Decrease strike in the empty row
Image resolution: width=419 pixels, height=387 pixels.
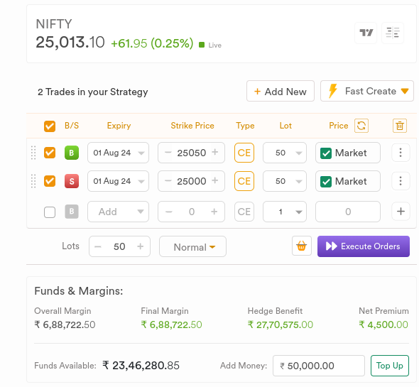(x=168, y=212)
